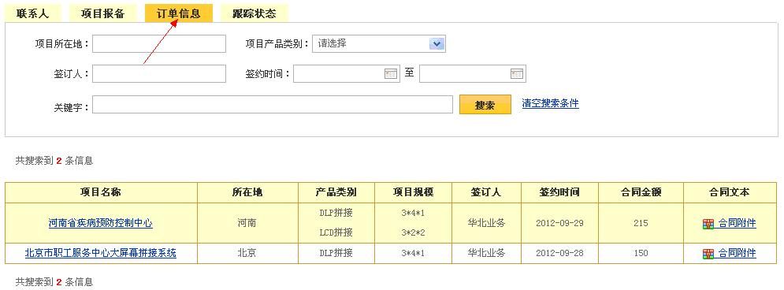This screenshot has width=784, height=290.
Task: Open the 跟踪状态 tab
Action: coord(254,13)
